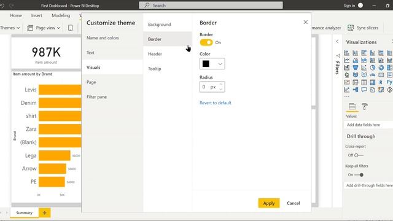Select the filled map visual

pyautogui.click(x=356, y=75)
